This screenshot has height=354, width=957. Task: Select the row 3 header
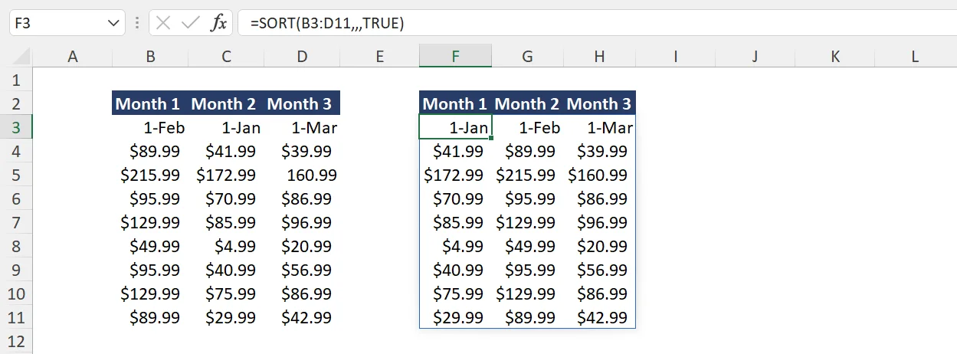(x=18, y=127)
